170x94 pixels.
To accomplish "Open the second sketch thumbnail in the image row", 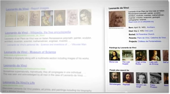I will point(23,19).
